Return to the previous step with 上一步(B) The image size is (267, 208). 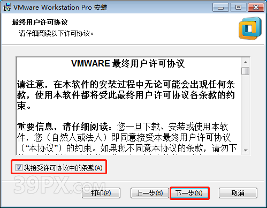(x=149, y=193)
